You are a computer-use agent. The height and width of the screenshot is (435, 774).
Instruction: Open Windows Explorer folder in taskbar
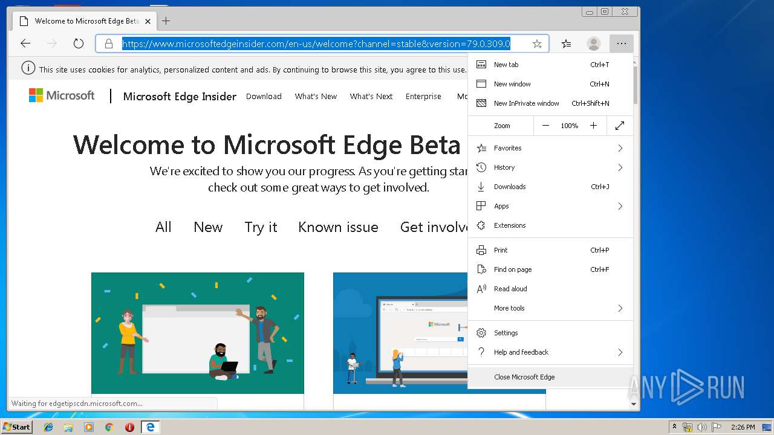tap(68, 427)
